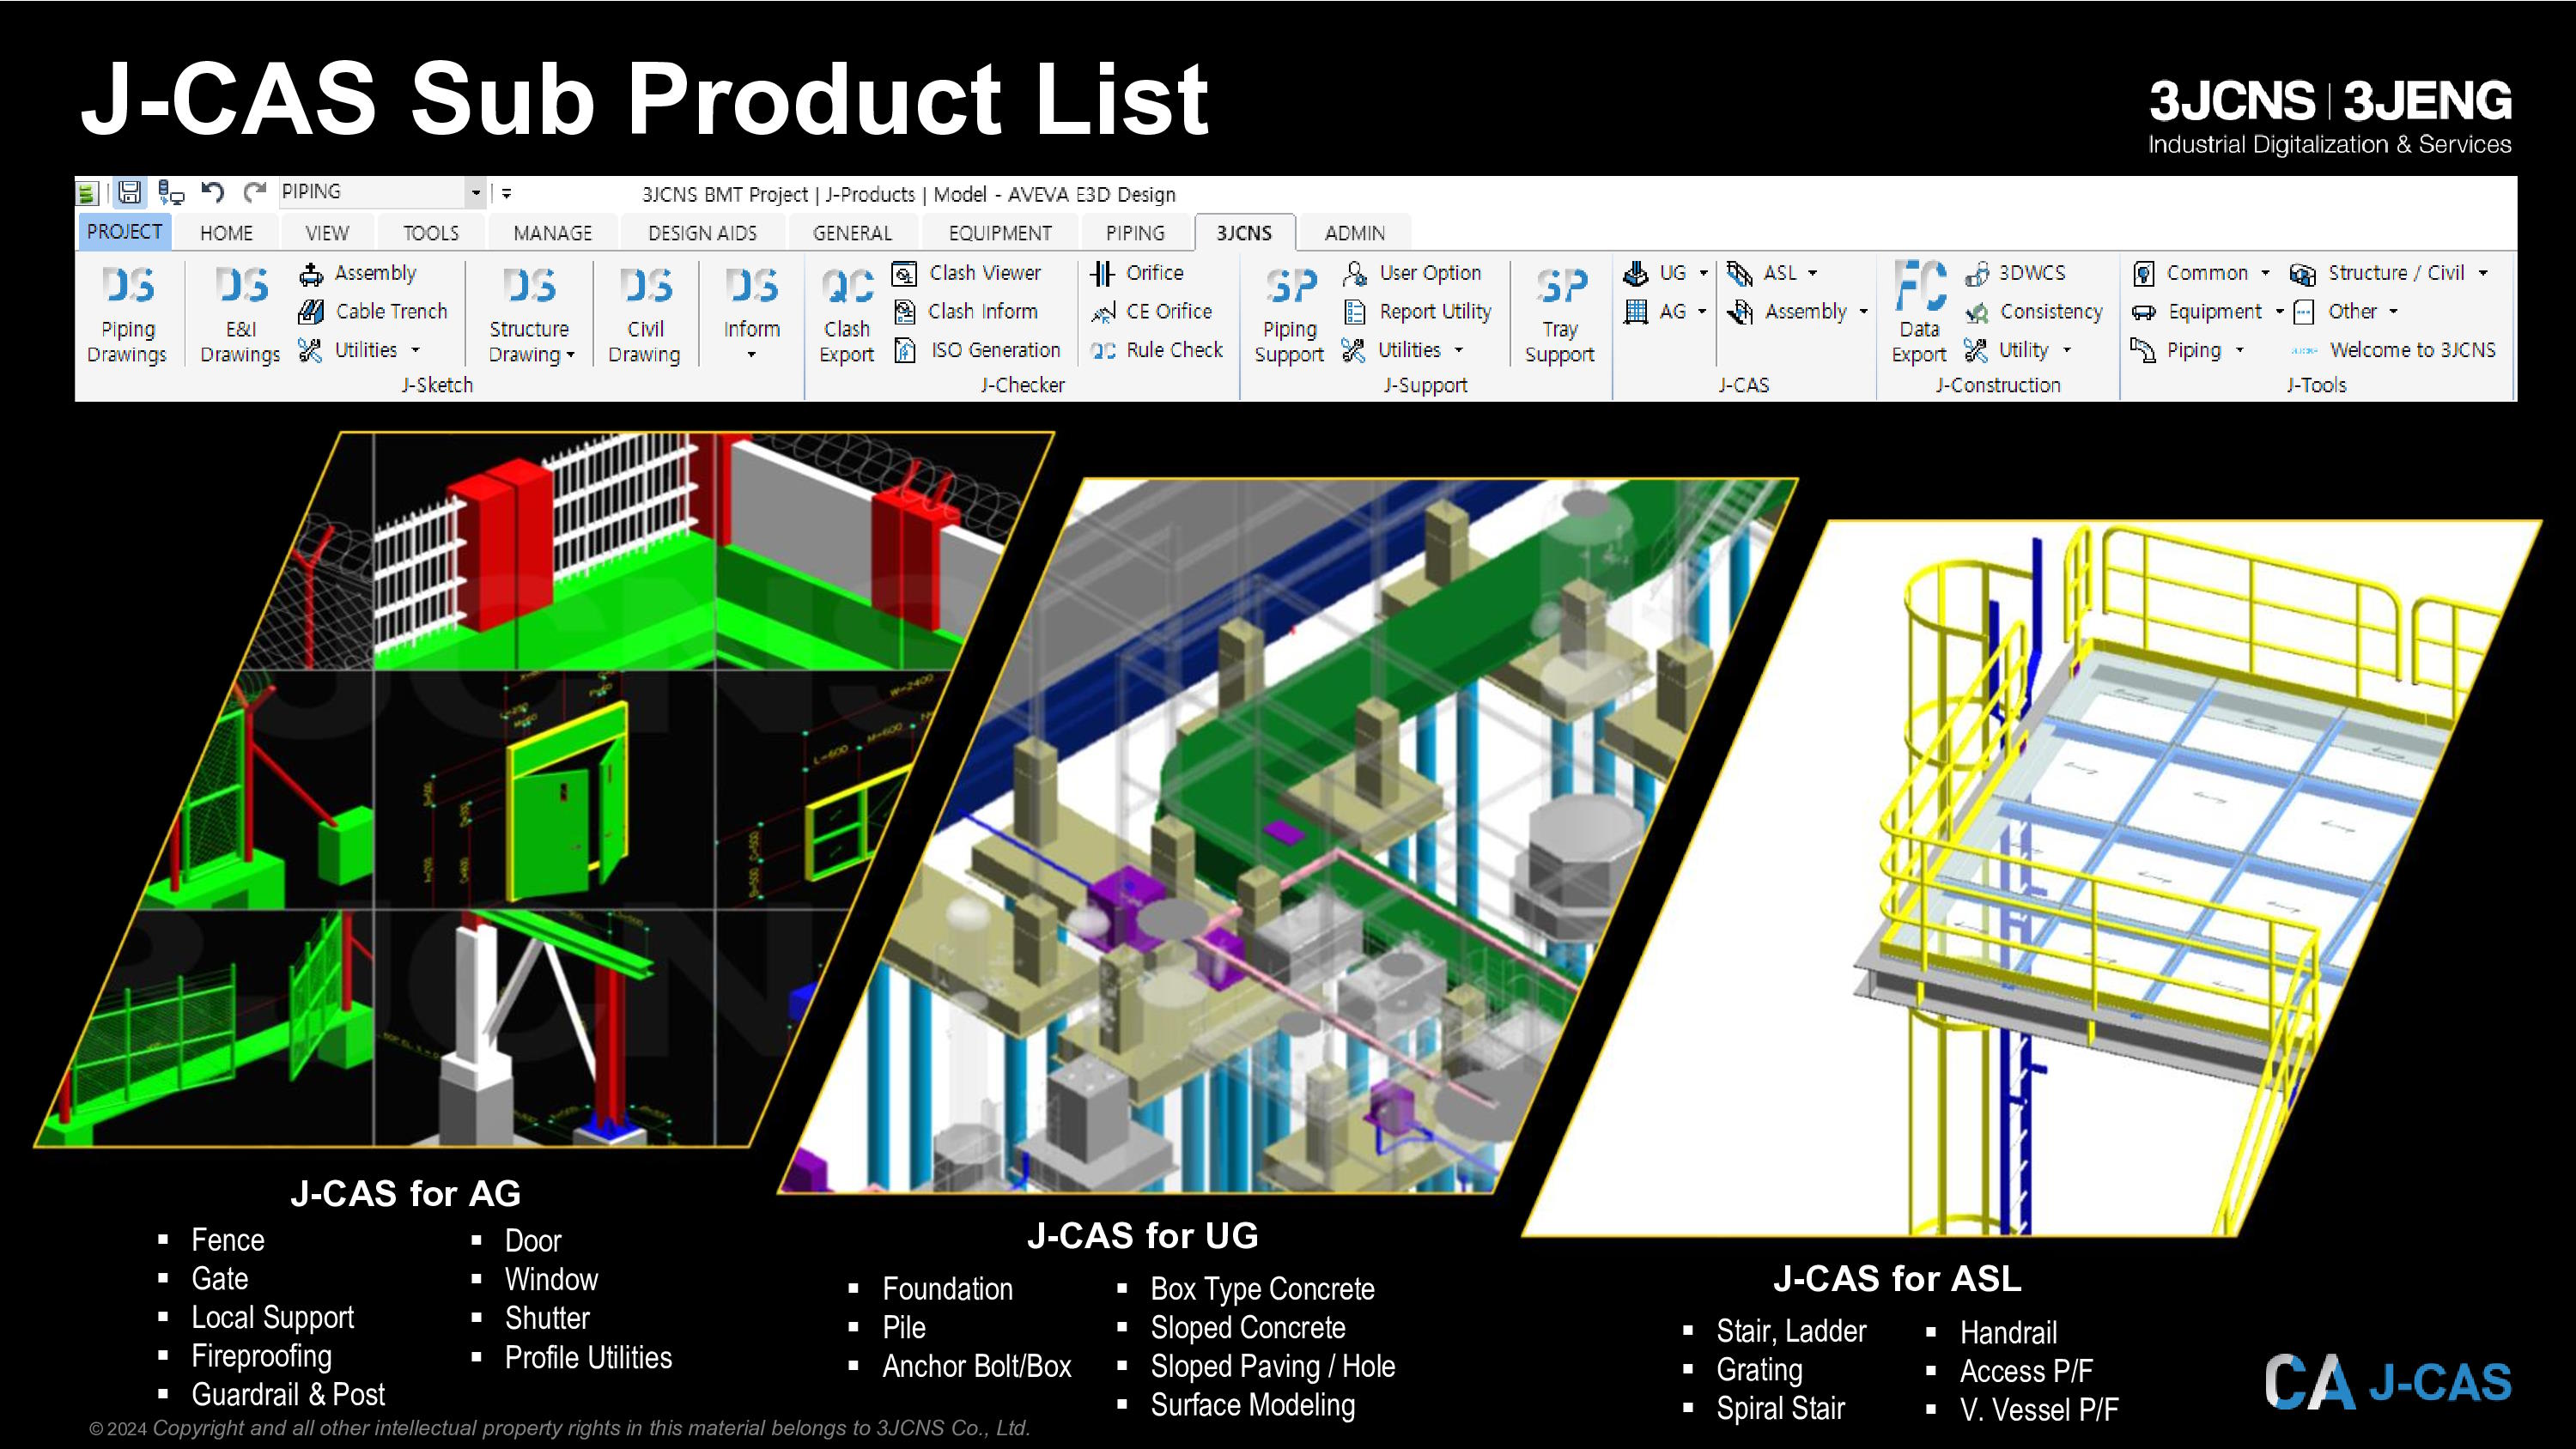Open the PROJECT tab
This screenshot has width=2576, height=1449.
[x=124, y=232]
